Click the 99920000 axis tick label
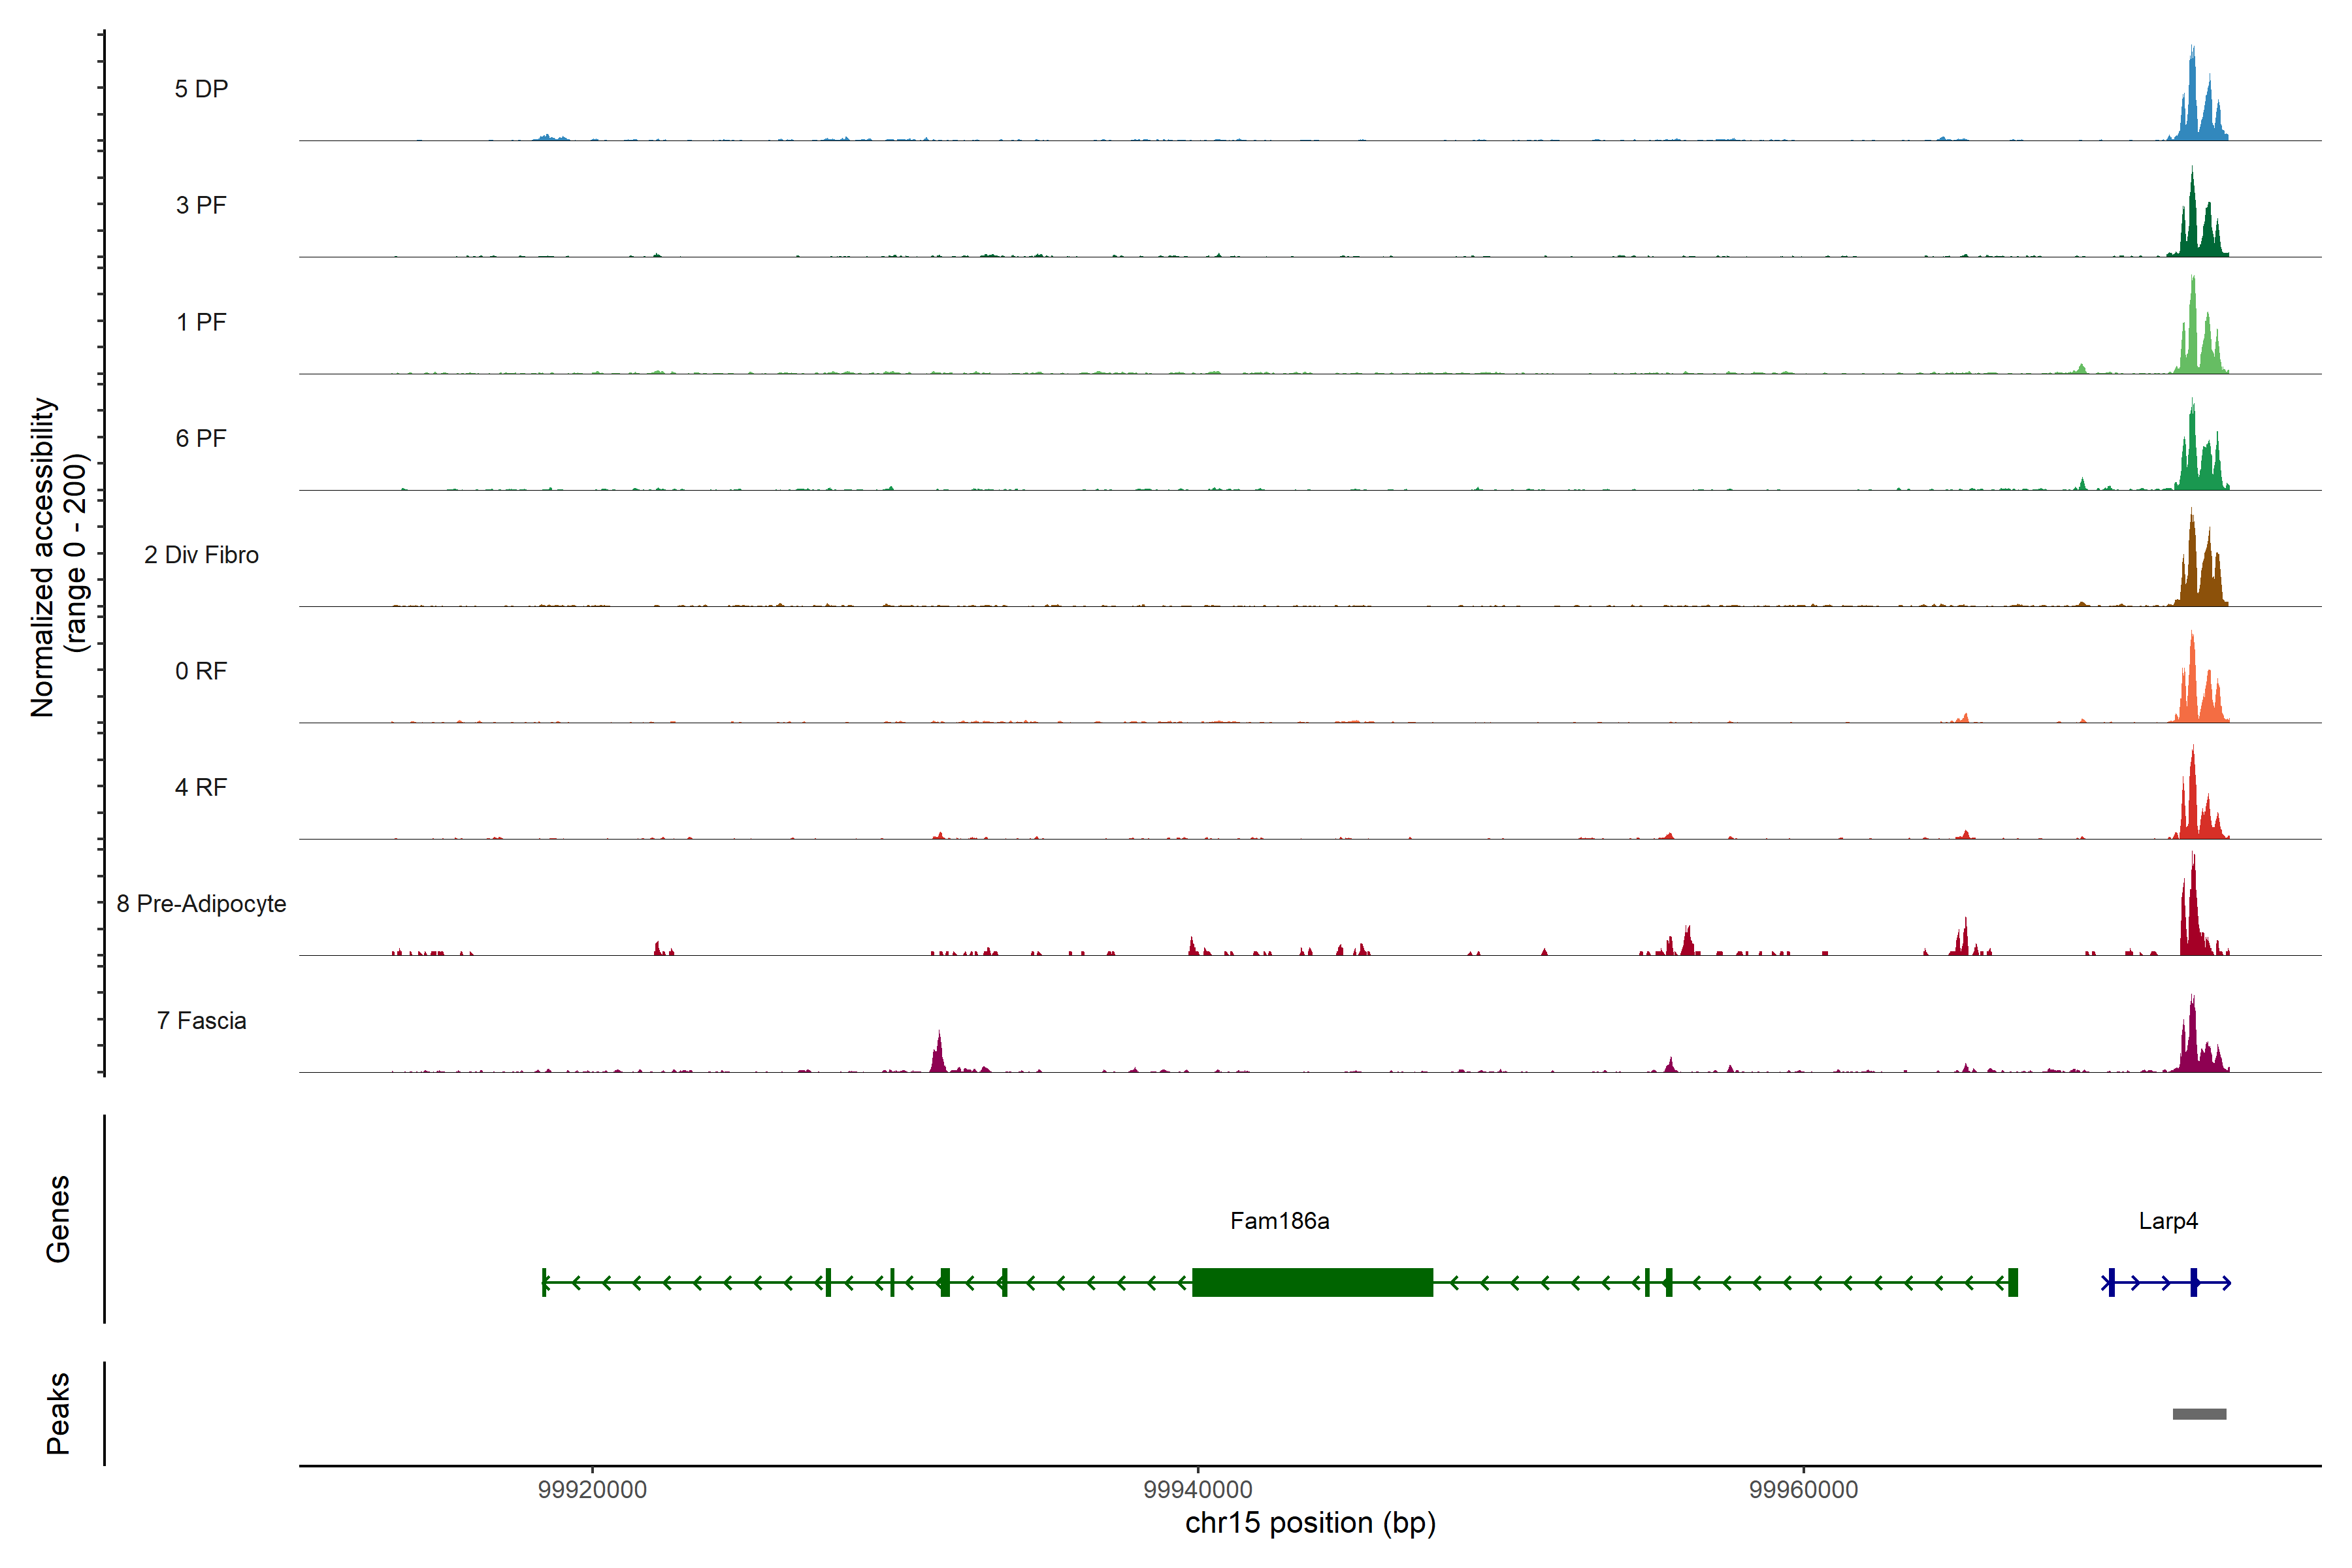The height and width of the screenshot is (1568, 2352). (x=592, y=1489)
